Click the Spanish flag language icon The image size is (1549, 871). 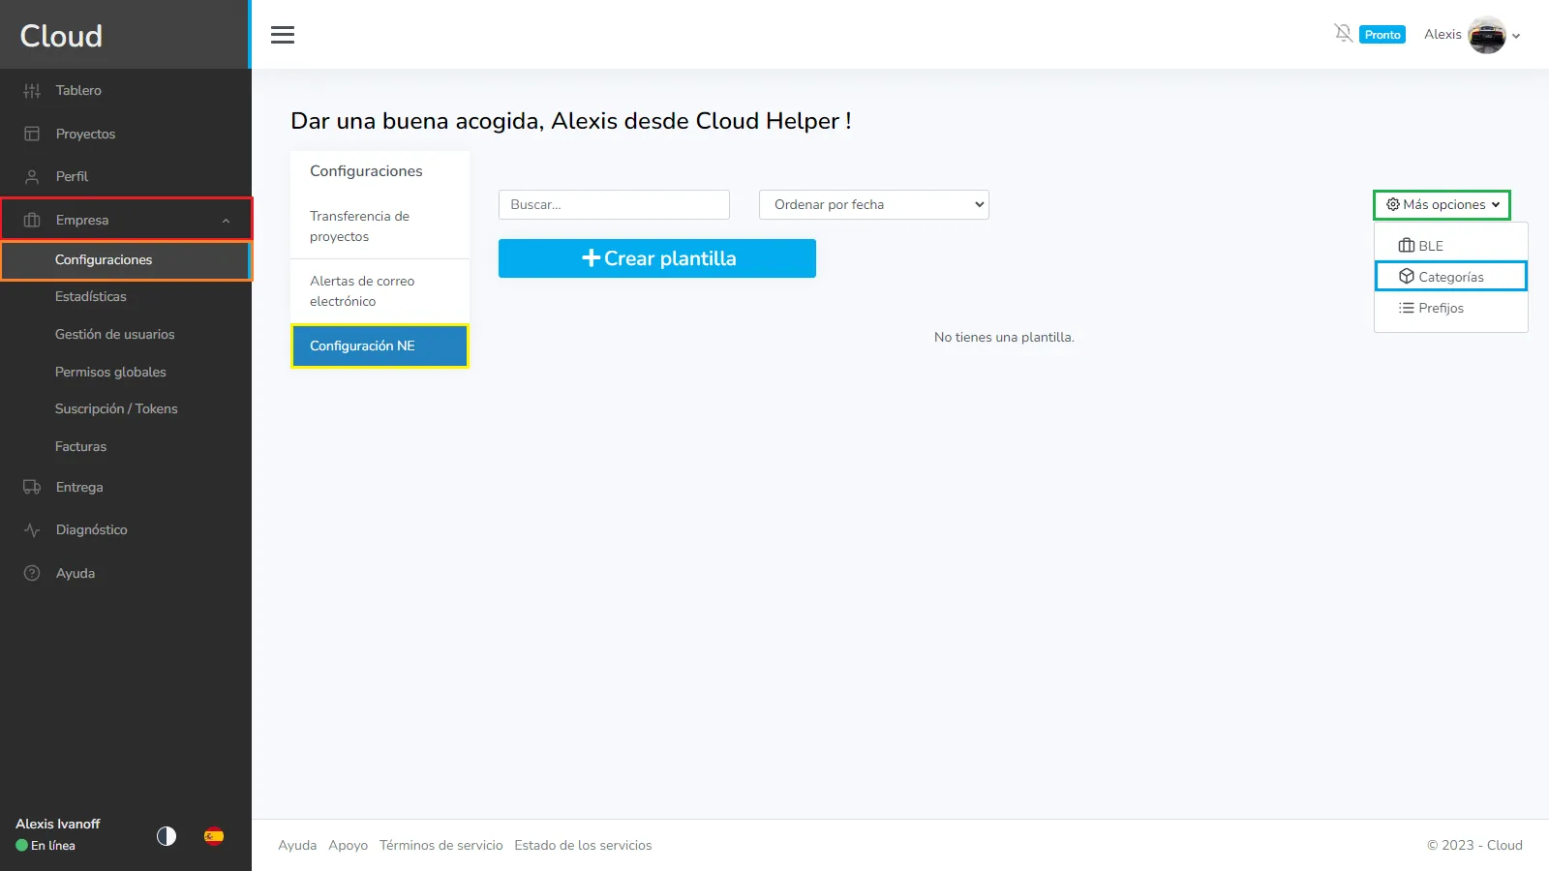pyautogui.click(x=214, y=836)
